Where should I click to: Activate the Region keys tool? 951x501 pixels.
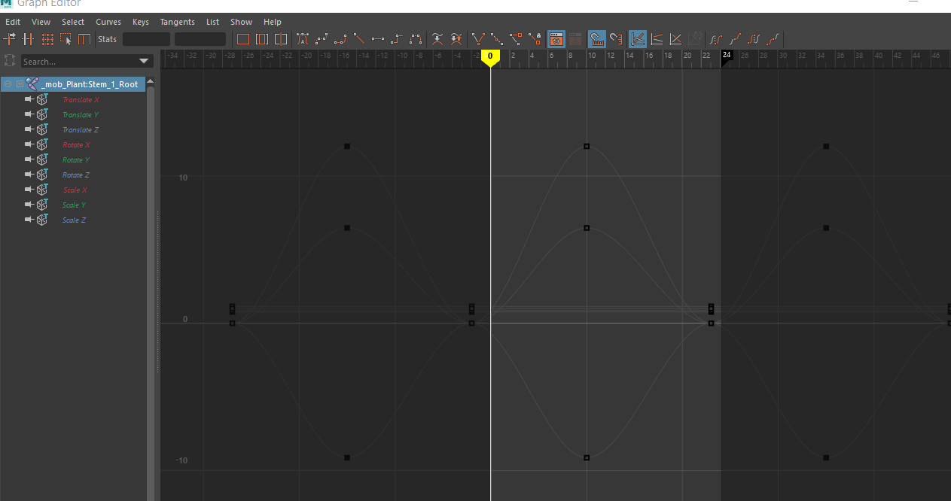click(66, 38)
